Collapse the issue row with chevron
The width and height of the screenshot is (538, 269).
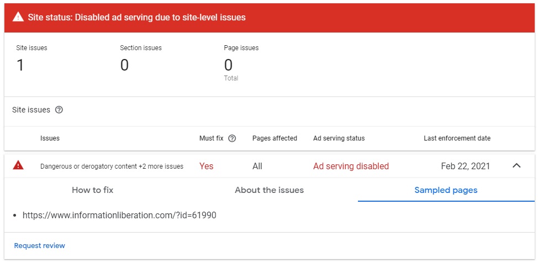516,166
